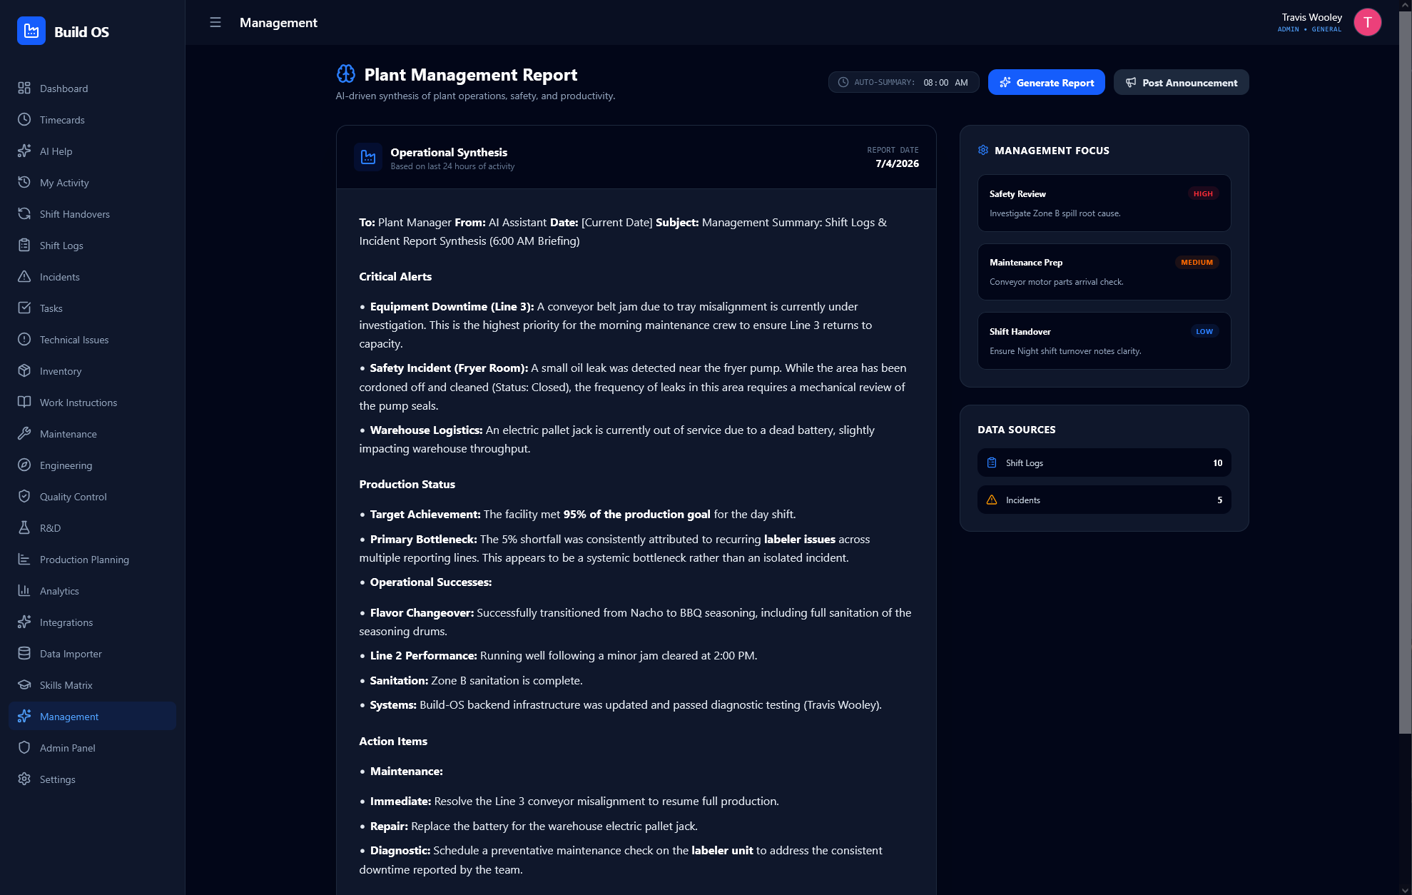Click the Travis Wooley avatar

coord(1367,22)
